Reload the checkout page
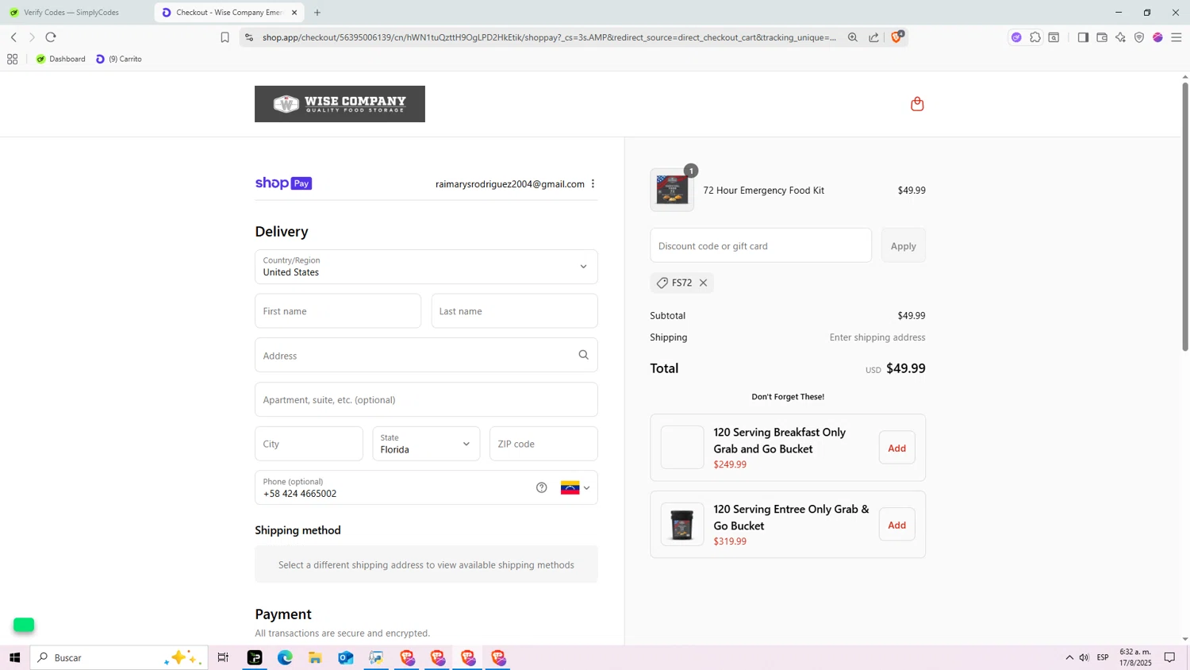This screenshot has width=1190, height=670. 51,37
